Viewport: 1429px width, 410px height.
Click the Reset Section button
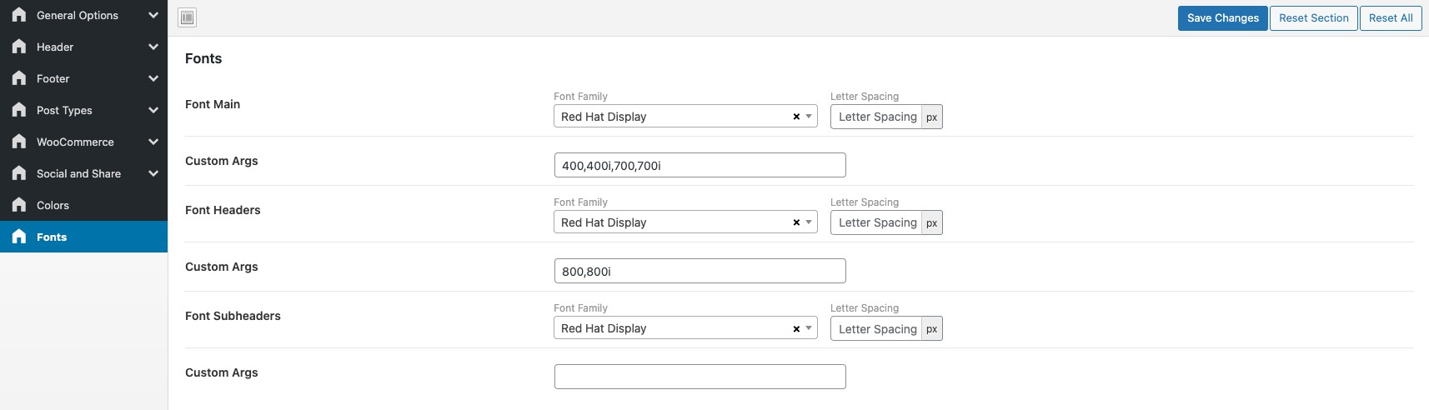pyautogui.click(x=1314, y=17)
